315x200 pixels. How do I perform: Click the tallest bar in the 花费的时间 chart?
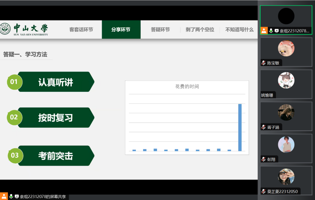pyautogui.click(x=240, y=127)
